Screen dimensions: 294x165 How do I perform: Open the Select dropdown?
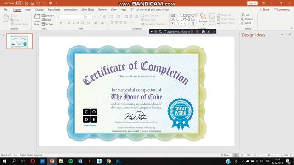click(247, 23)
